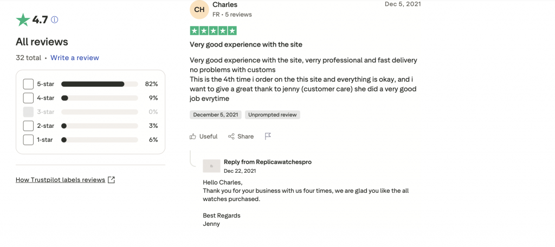This screenshot has height=247, width=555.
Task: Click the green star rating logo
Action: tap(23, 20)
